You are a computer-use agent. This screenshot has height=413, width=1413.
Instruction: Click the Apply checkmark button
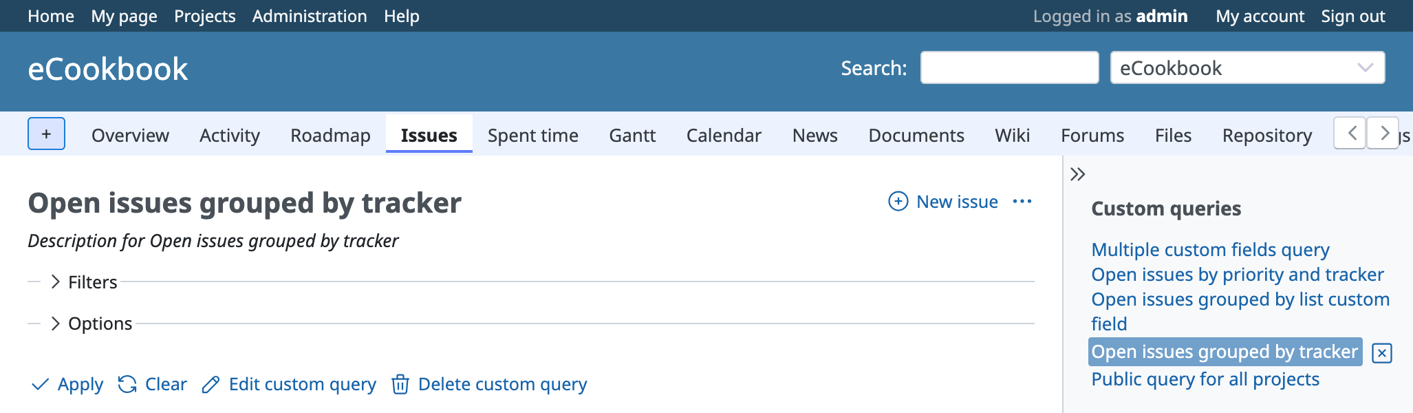67,384
